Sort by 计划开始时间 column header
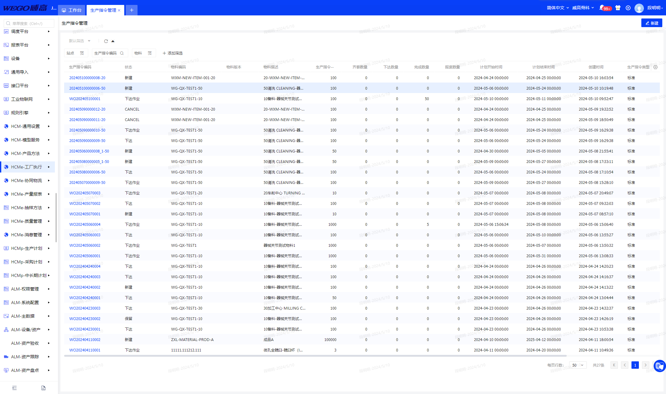Viewport: 666px width, 394px height. [491, 67]
